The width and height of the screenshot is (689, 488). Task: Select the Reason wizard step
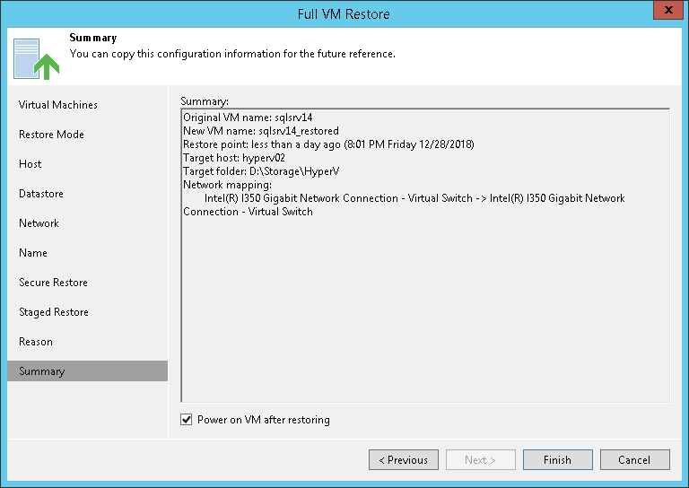point(36,342)
